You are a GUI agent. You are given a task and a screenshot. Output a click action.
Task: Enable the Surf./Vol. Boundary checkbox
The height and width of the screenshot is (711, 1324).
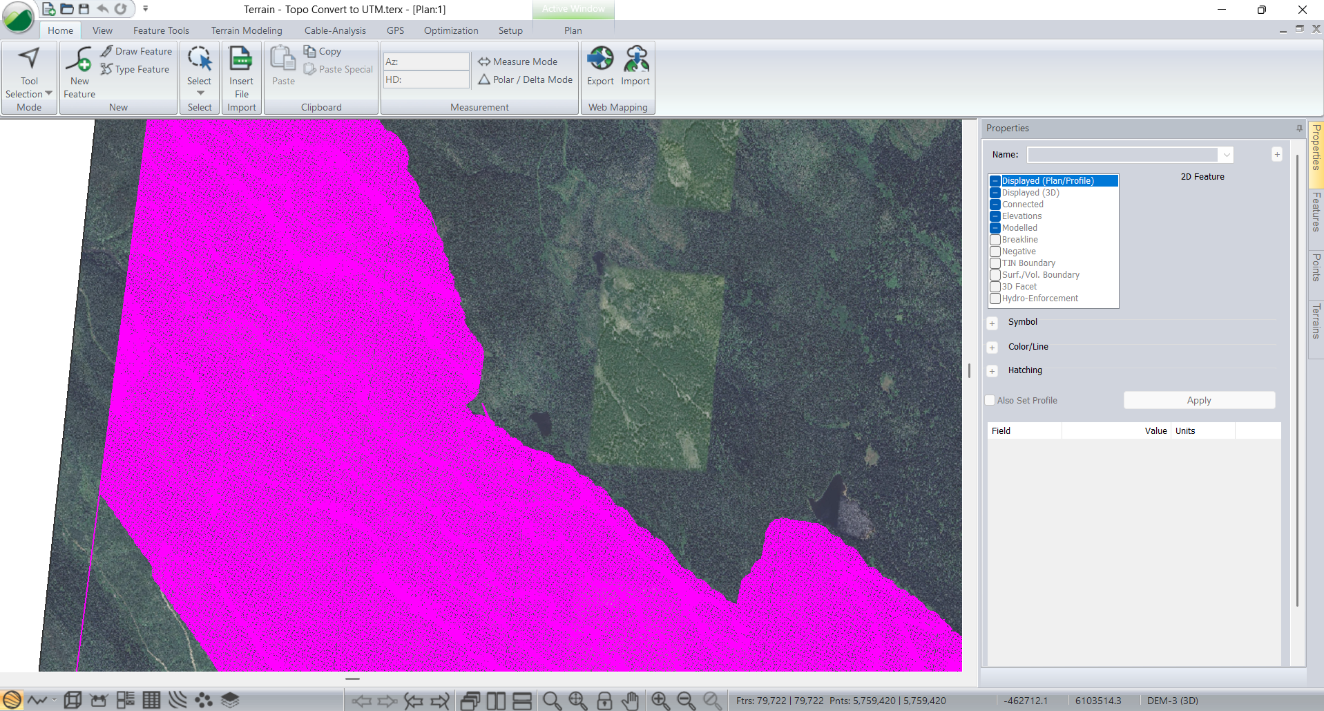pos(995,275)
